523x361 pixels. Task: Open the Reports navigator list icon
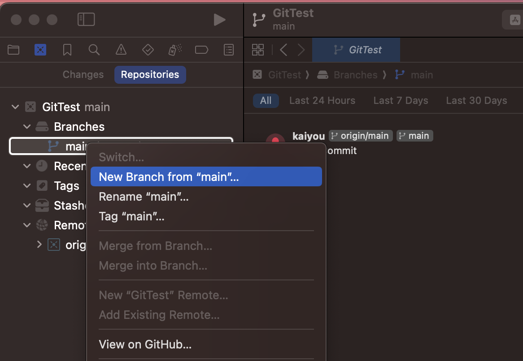(x=228, y=50)
